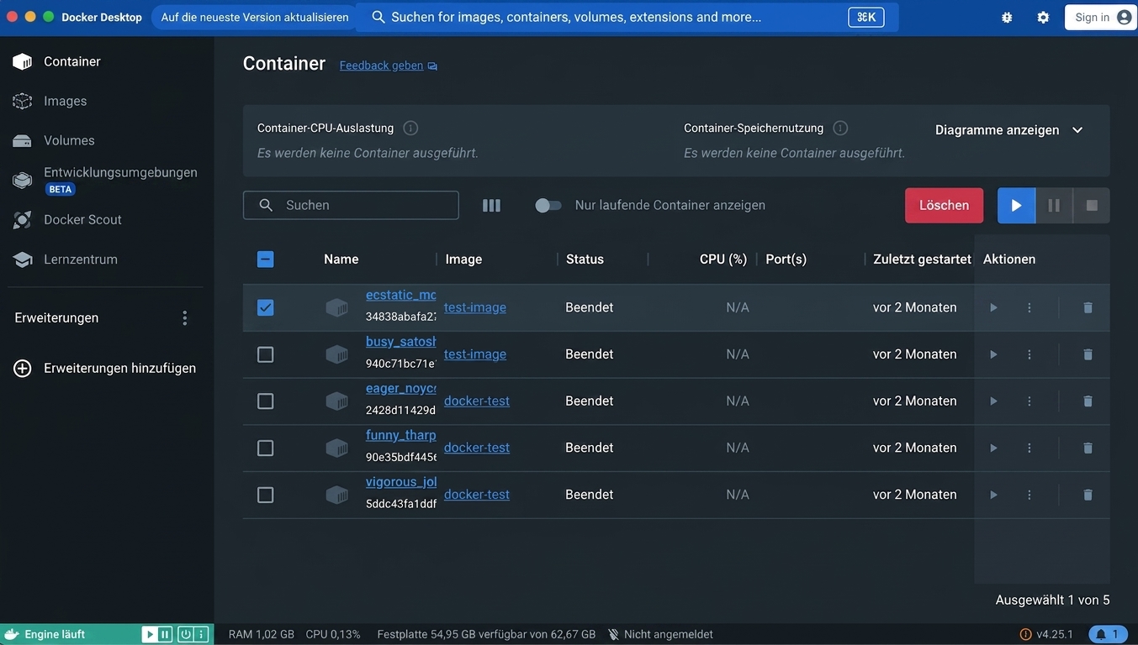Screen dimensions: 1138x645
Task: Start the busy_satosh container
Action: pyautogui.click(x=993, y=354)
